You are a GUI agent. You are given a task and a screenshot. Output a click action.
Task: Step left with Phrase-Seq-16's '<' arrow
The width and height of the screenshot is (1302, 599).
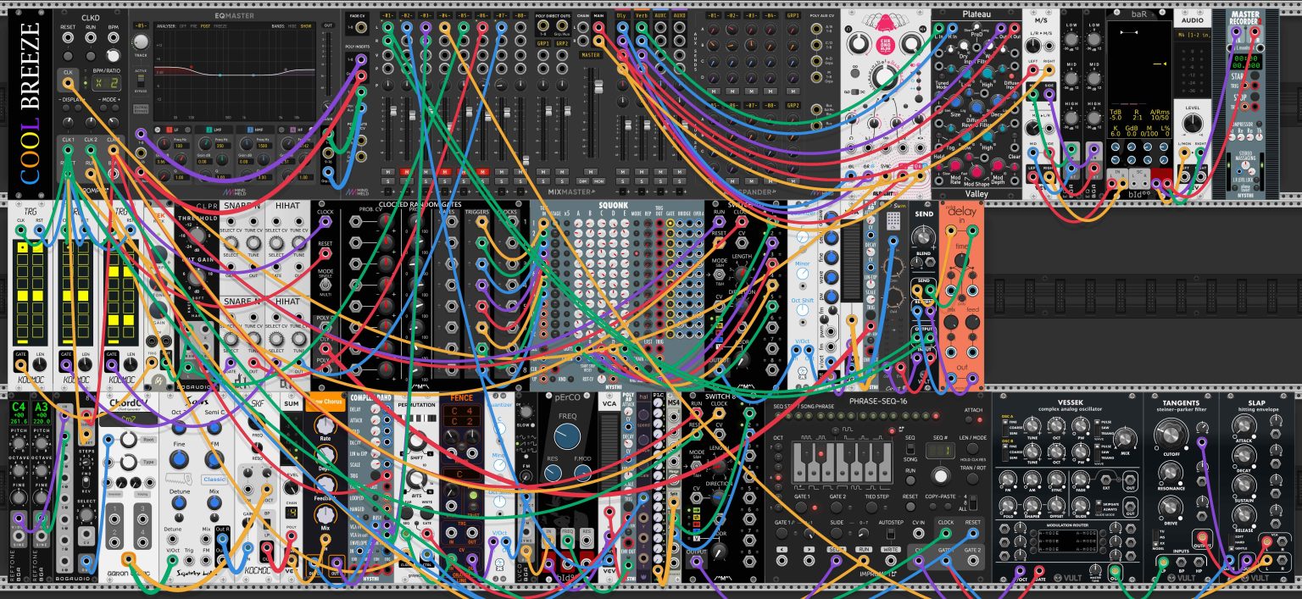pos(781,551)
